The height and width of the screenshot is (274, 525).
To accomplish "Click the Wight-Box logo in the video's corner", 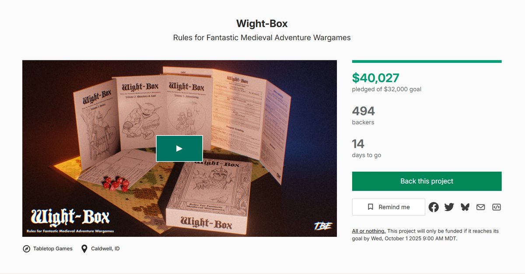I will pyautogui.click(x=70, y=219).
